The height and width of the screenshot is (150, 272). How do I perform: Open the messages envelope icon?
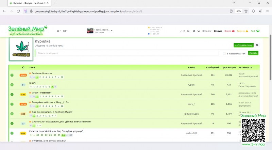click(65, 31)
